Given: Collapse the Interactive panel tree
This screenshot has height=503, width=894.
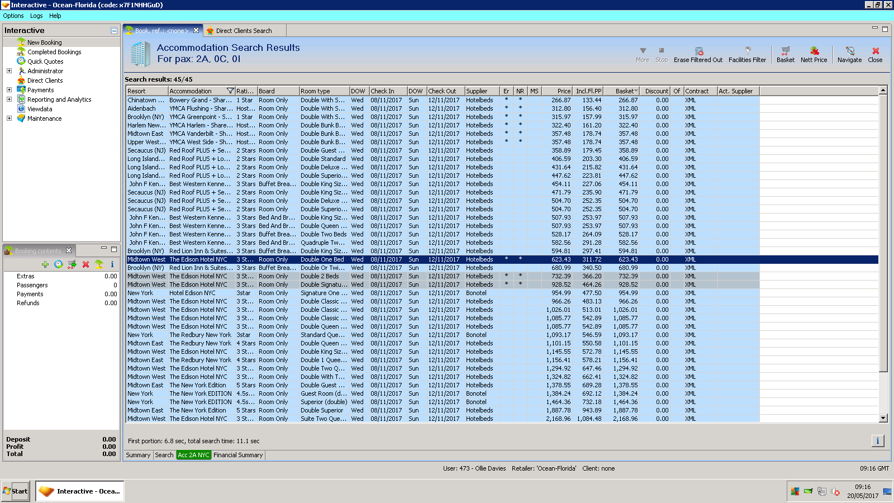Looking at the screenshot, I should click(114, 31).
